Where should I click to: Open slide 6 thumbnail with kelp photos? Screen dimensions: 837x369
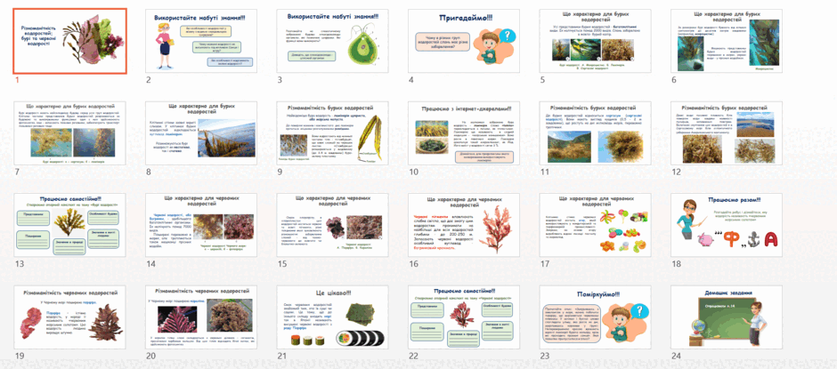click(x=727, y=41)
